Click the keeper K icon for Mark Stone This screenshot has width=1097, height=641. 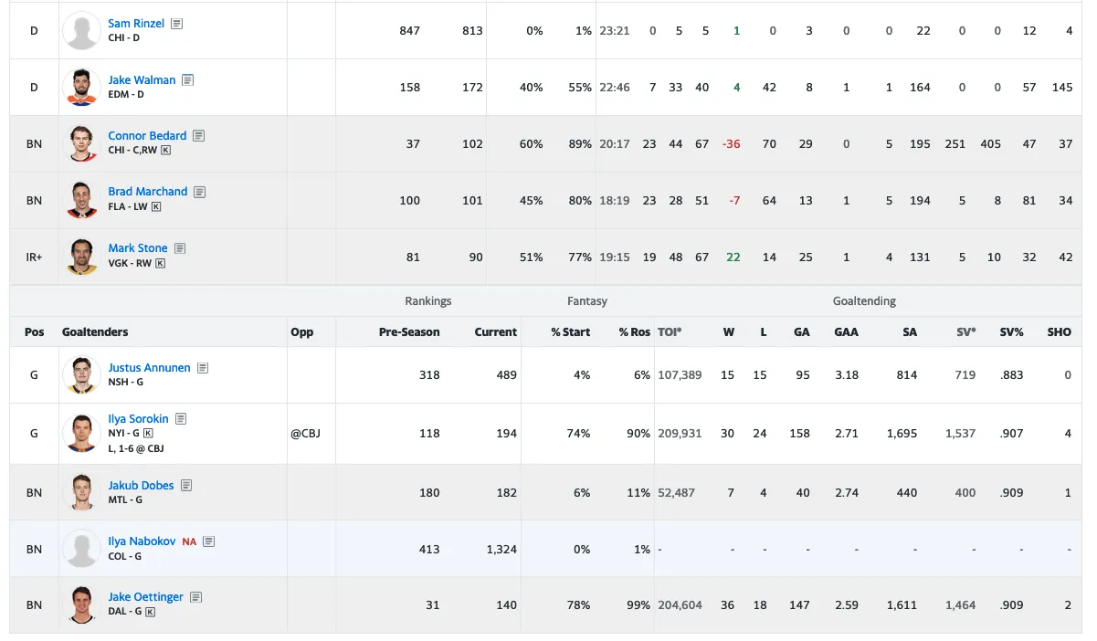tap(161, 263)
